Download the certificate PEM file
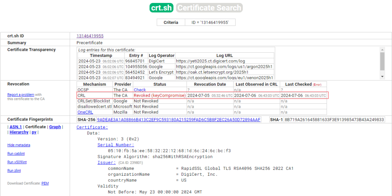392x196 pixels. coord(45,183)
